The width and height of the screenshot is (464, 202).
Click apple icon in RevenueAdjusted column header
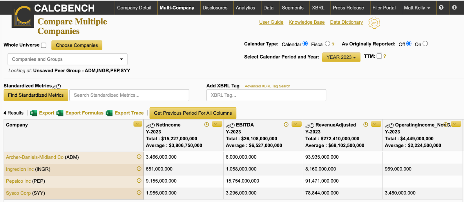[310, 125]
